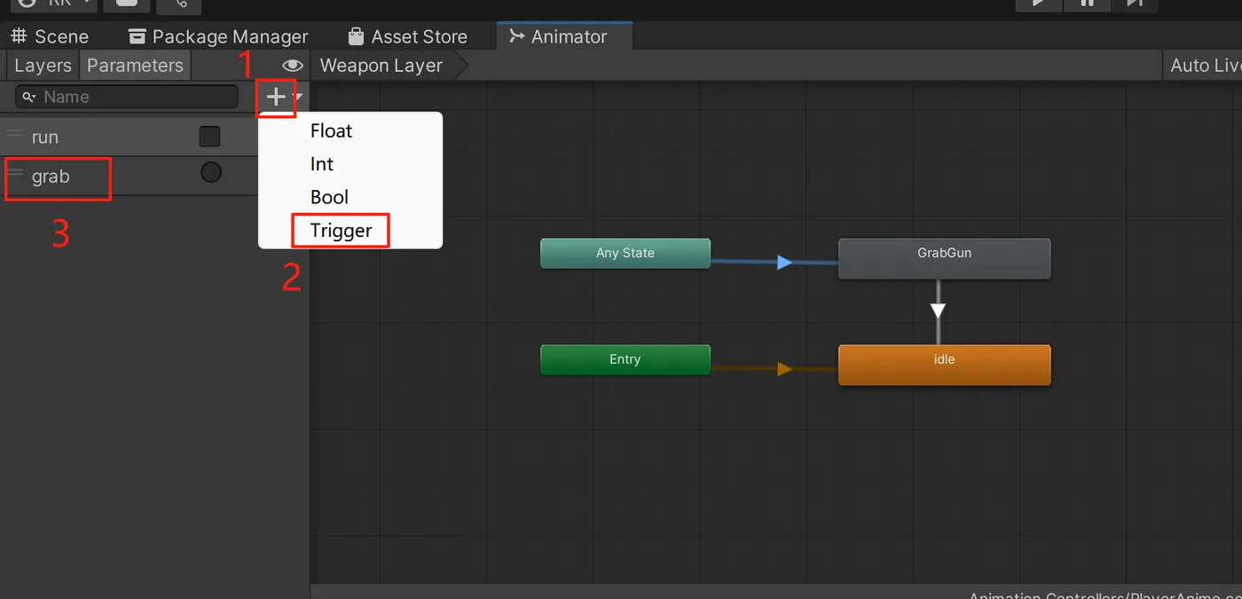
Task: Click the magnifier icon in Name search
Action: 29,97
